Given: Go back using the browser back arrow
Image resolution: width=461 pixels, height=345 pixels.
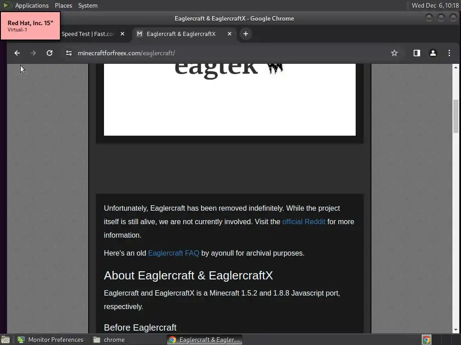Looking at the screenshot, I should 17,53.
